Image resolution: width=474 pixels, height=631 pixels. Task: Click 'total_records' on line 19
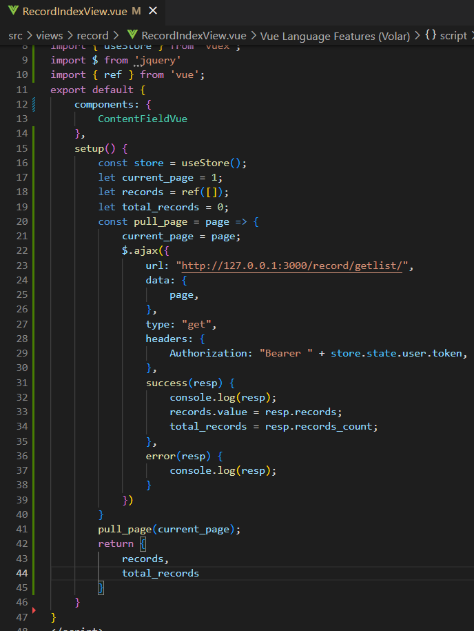161,208
